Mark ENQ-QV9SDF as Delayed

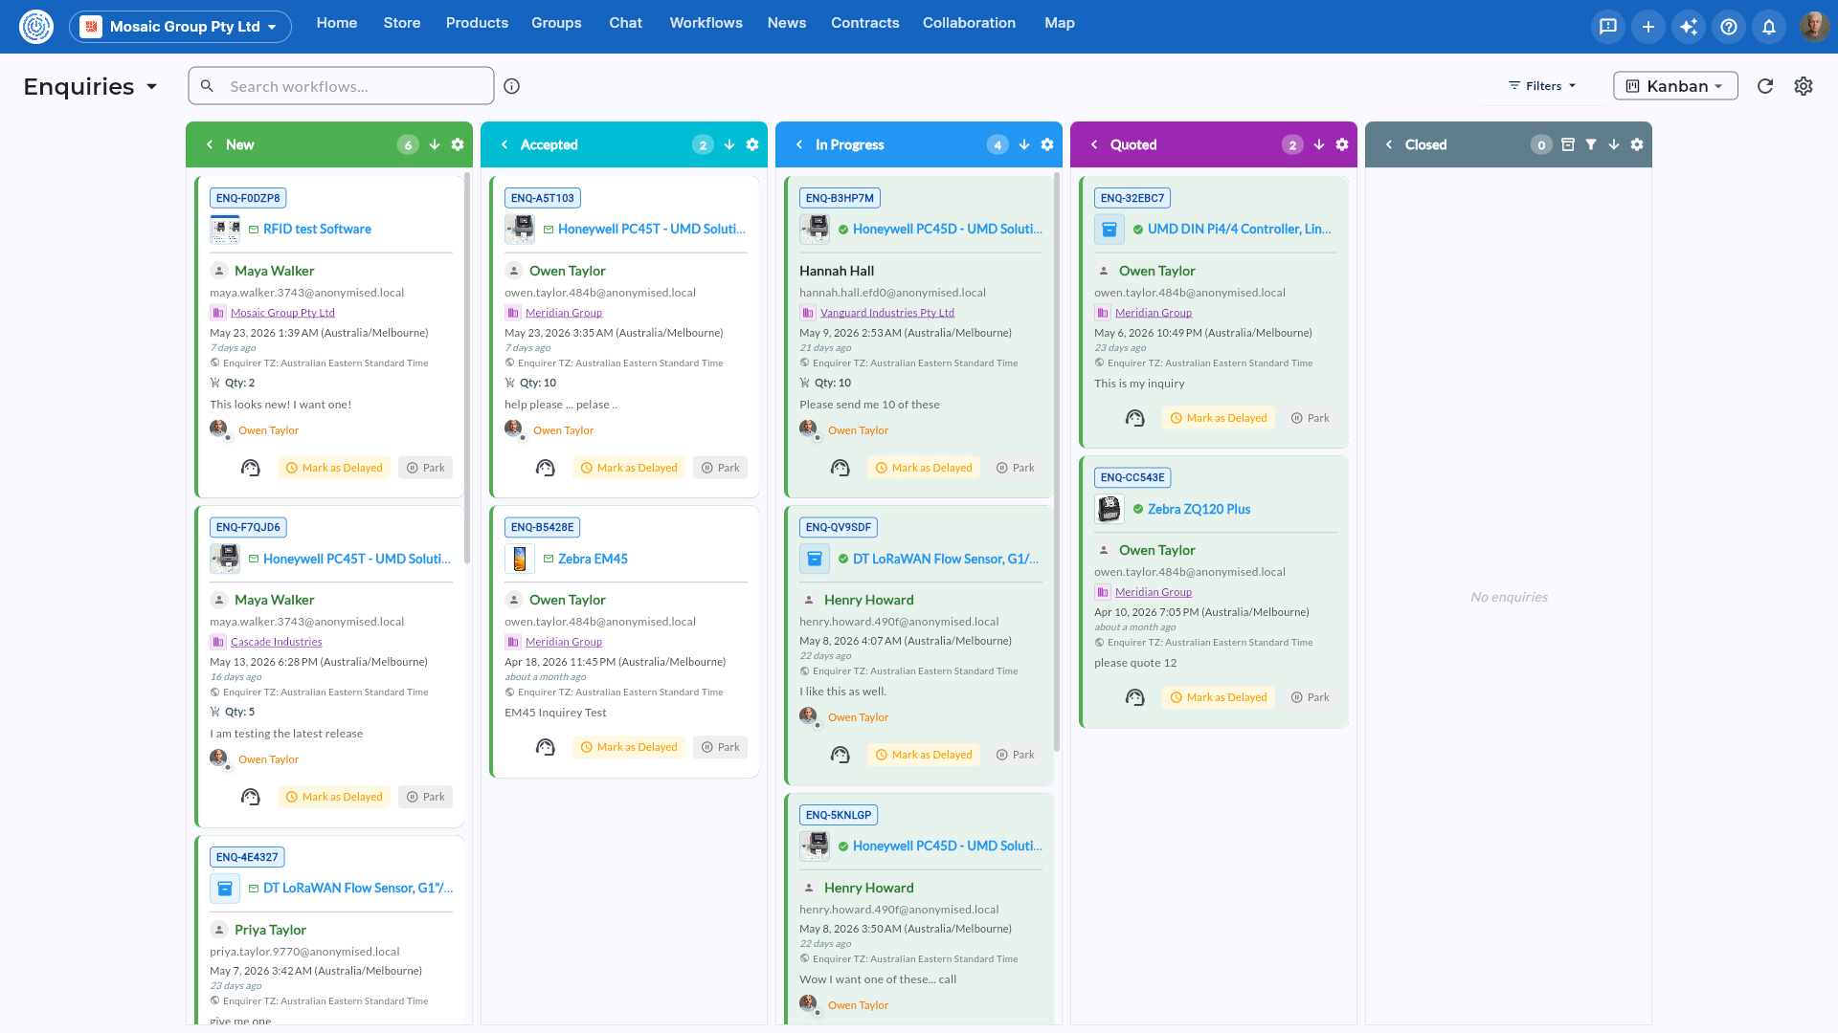pyautogui.click(x=924, y=755)
